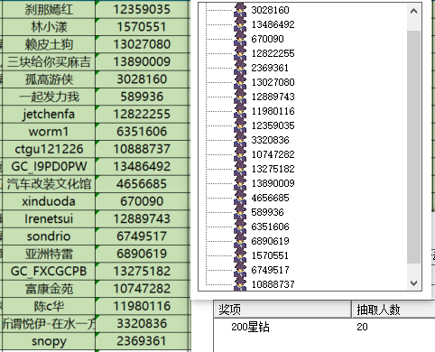Select tree entry text 11980116
435x352 pixels.
[x=273, y=111]
